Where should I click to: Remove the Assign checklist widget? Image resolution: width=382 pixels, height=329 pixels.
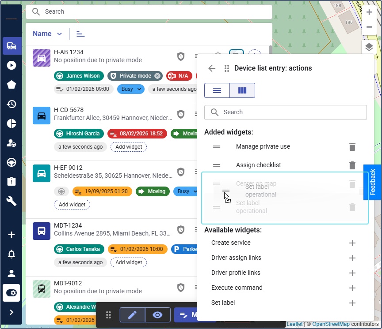[352, 165]
